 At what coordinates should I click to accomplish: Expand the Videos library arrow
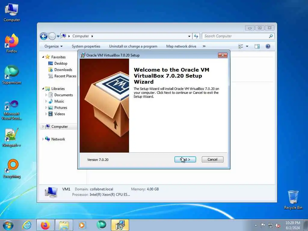[46, 114]
